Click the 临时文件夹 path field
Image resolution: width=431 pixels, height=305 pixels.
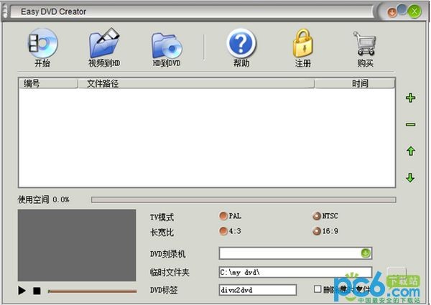click(295, 272)
